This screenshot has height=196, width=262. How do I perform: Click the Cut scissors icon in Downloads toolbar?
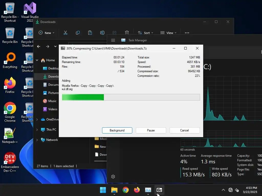pyautogui.click(x=65, y=33)
